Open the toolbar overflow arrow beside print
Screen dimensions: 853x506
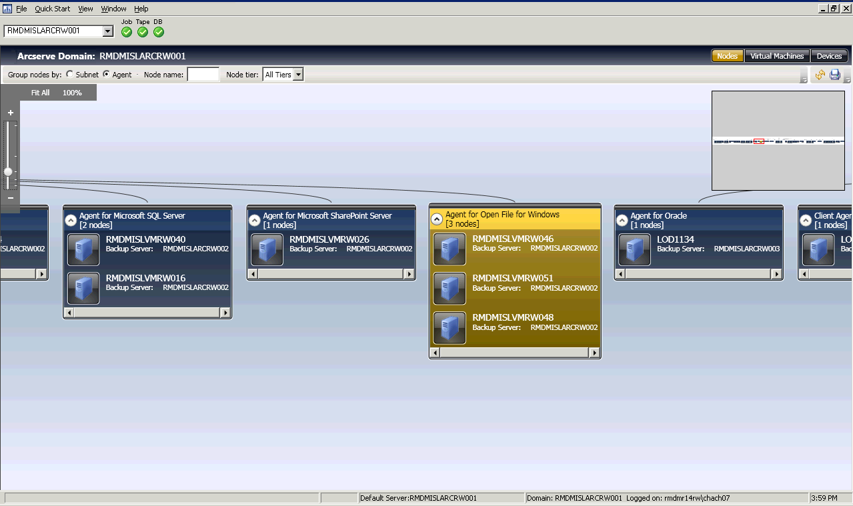[x=847, y=76]
